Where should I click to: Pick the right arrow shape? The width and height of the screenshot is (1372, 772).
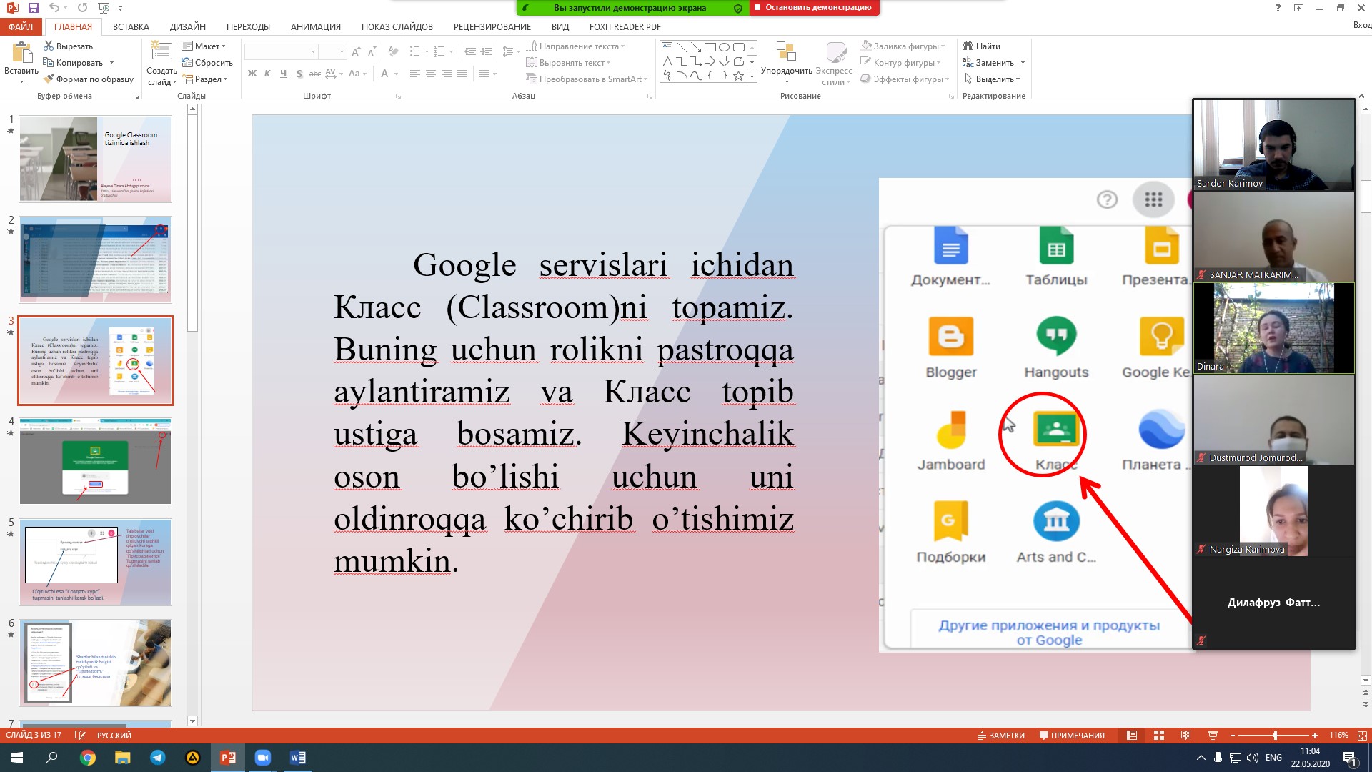(x=710, y=61)
